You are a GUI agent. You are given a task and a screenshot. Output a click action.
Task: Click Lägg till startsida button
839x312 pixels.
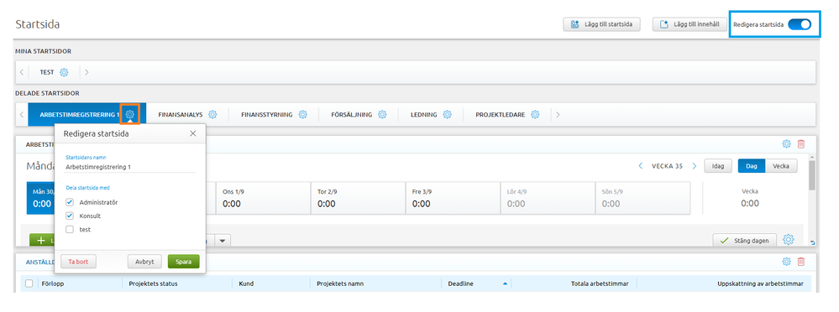pyautogui.click(x=601, y=24)
